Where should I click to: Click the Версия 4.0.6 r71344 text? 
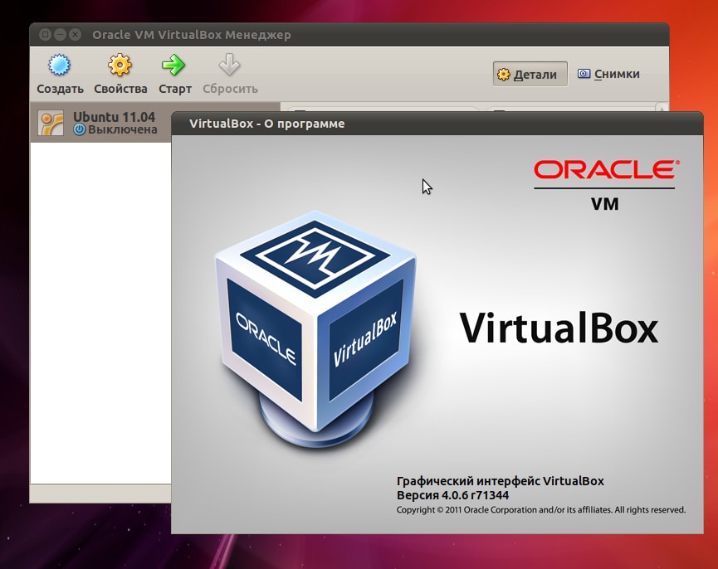(452, 495)
